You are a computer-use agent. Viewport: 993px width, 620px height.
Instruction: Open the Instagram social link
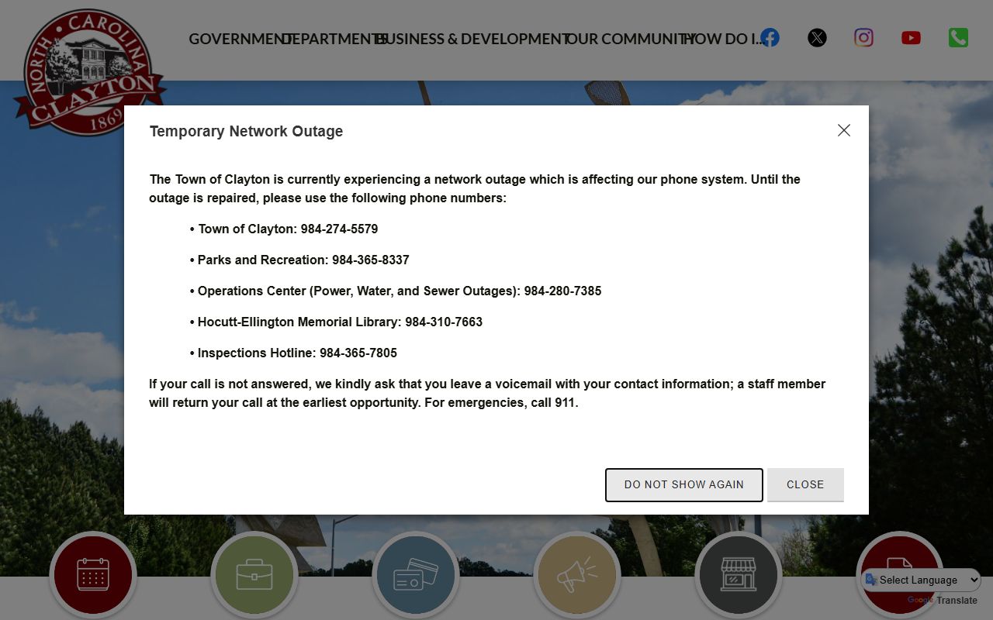(863, 37)
